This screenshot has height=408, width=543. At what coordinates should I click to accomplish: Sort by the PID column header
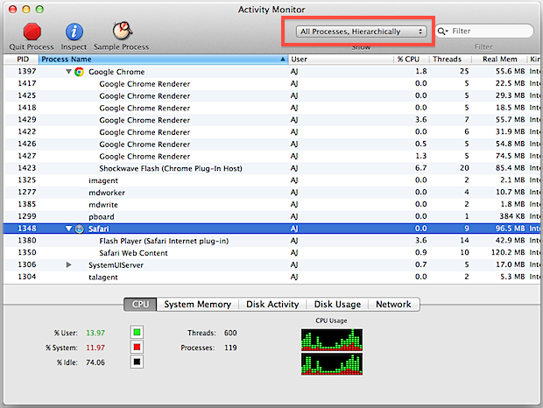tap(23, 60)
